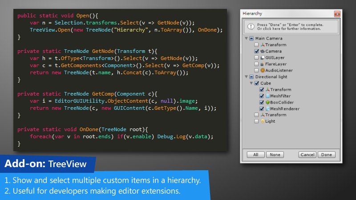Click the FlareLayer label in the tree
This screenshot has height=200, width=356.
tap(276, 64)
